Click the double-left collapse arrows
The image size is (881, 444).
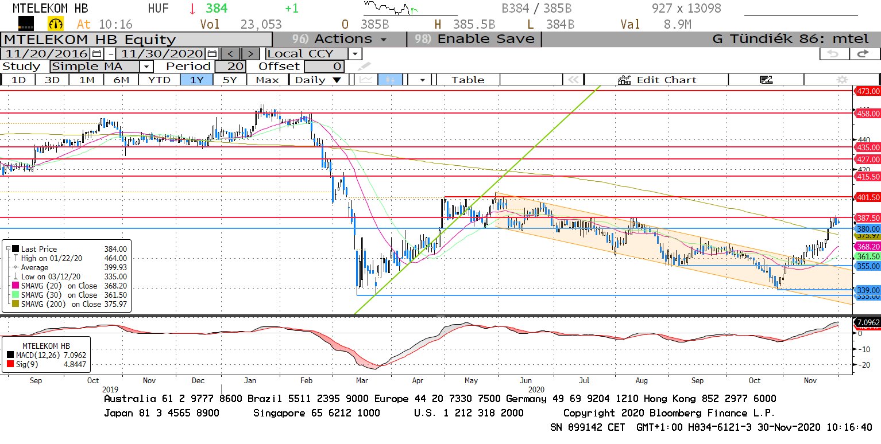coord(572,80)
